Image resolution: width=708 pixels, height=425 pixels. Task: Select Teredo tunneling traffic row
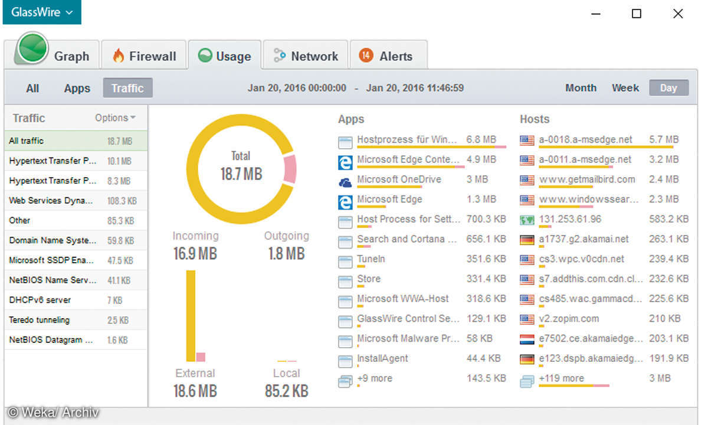pyautogui.click(x=76, y=320)
